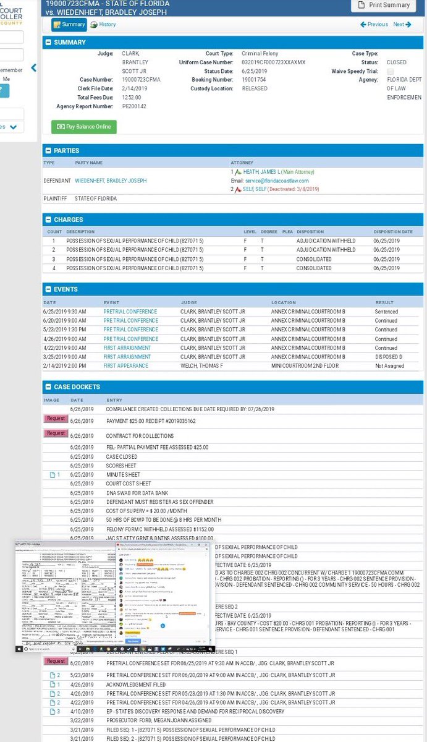Collapse the CASE DOCKETS section

tap(48, 387)
